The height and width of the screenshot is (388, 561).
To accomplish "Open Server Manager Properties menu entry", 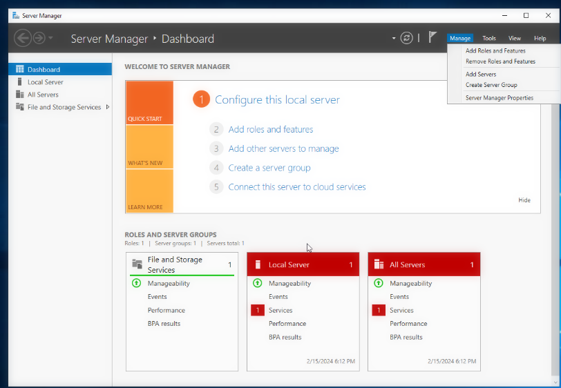I will coord(500,98).
